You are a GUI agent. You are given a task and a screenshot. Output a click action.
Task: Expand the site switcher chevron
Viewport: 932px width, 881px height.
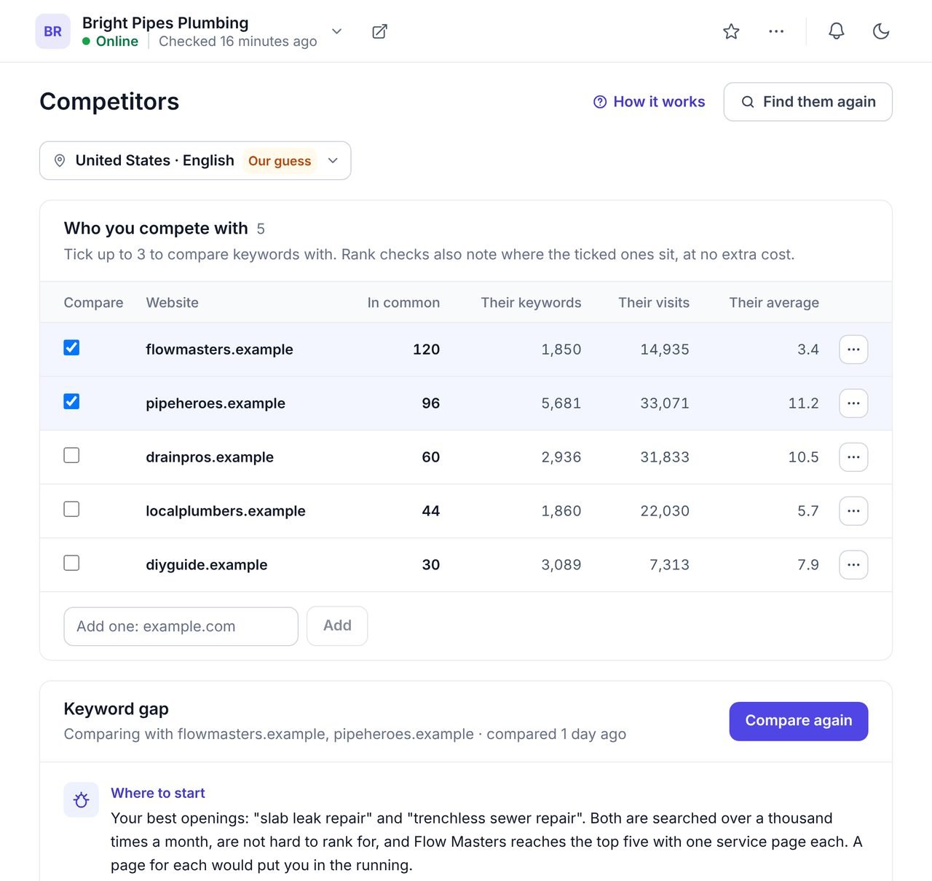336,31
